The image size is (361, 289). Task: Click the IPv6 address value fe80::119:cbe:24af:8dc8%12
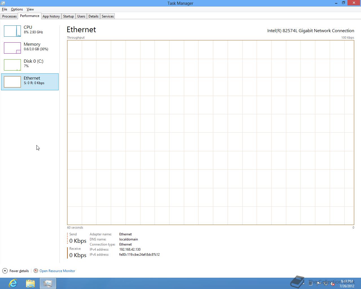tap(139, 255)
